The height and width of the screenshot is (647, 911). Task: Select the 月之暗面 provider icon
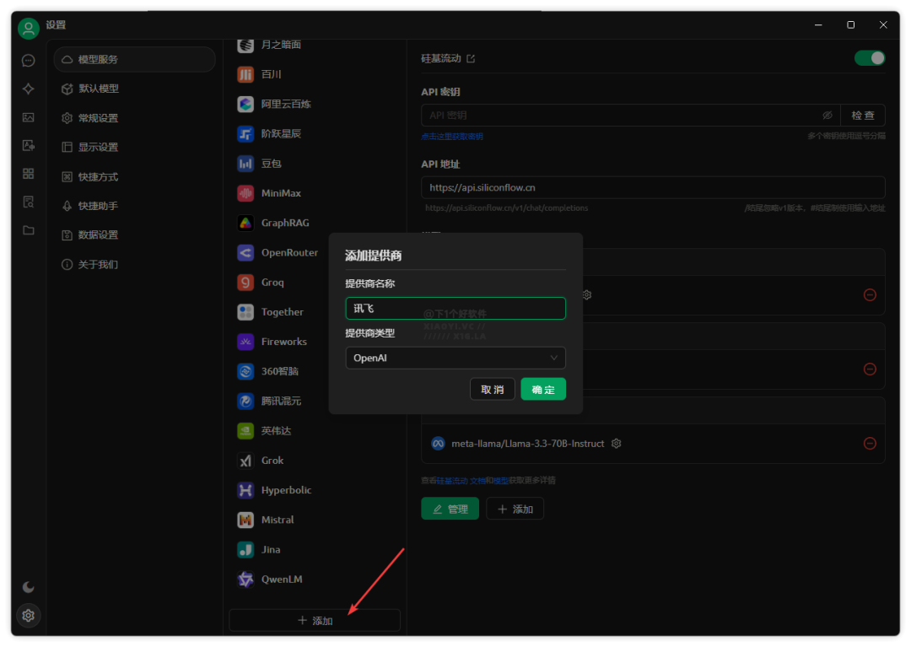[x=245, y=45]
